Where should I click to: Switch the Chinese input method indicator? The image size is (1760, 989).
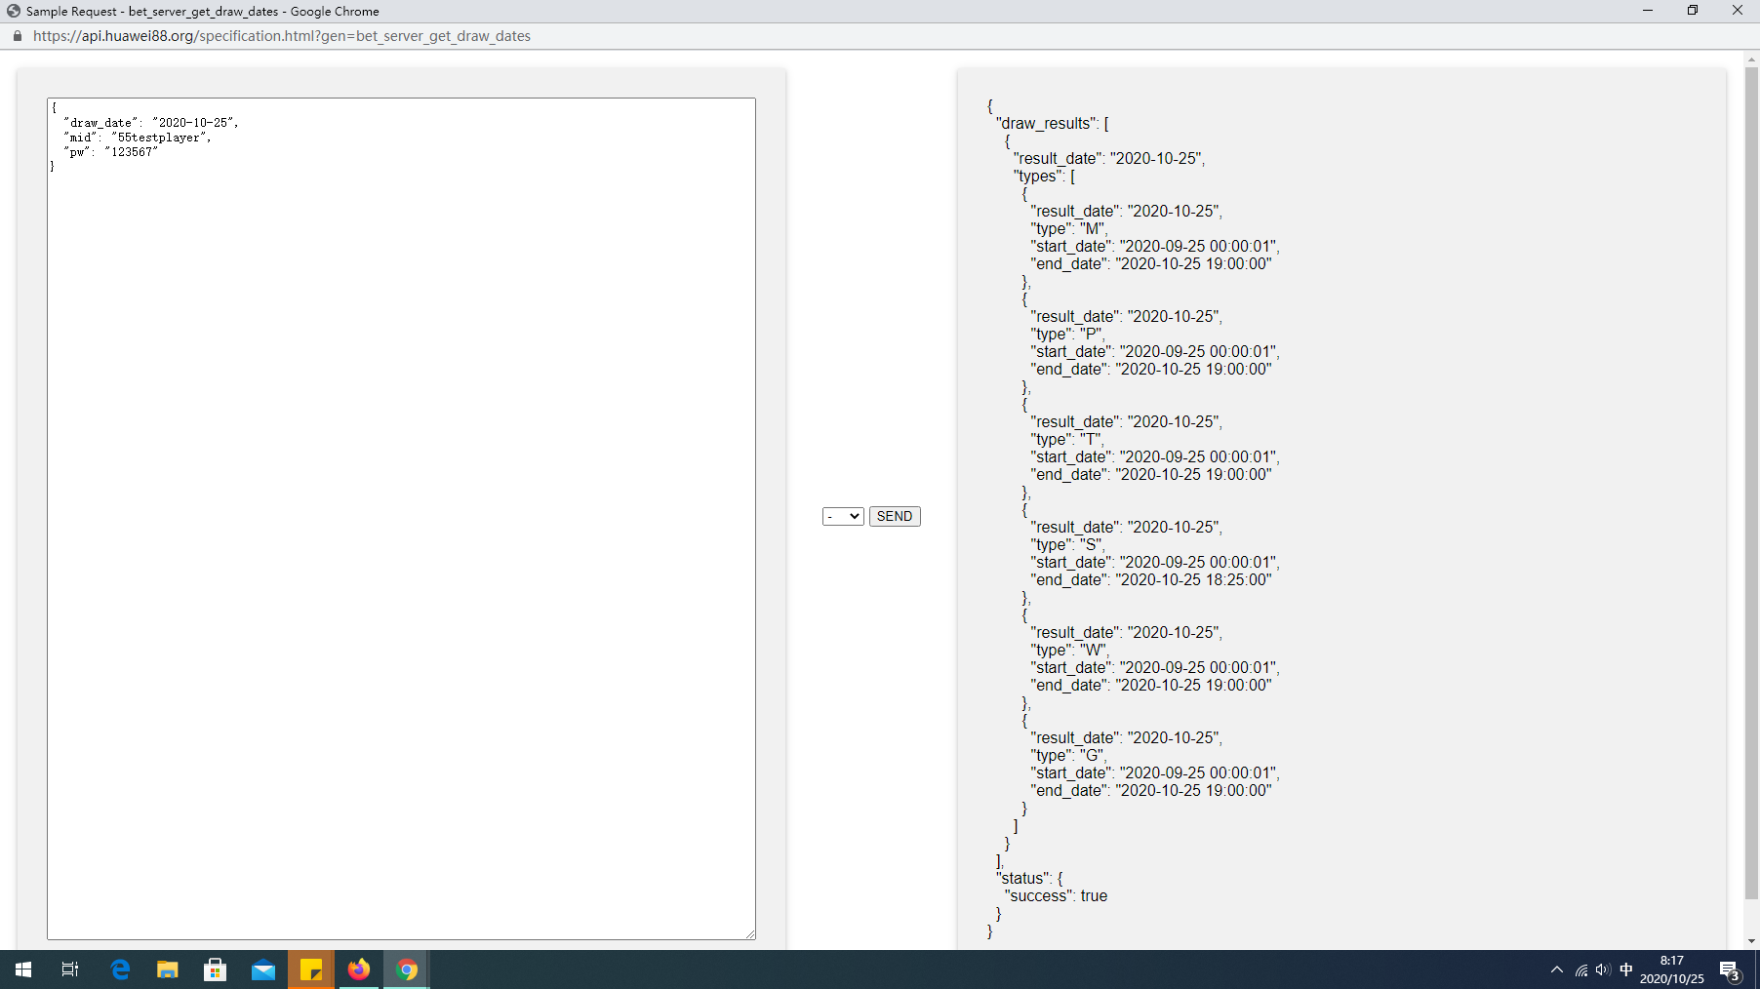pyautogui.click(x=1626, y=969)
